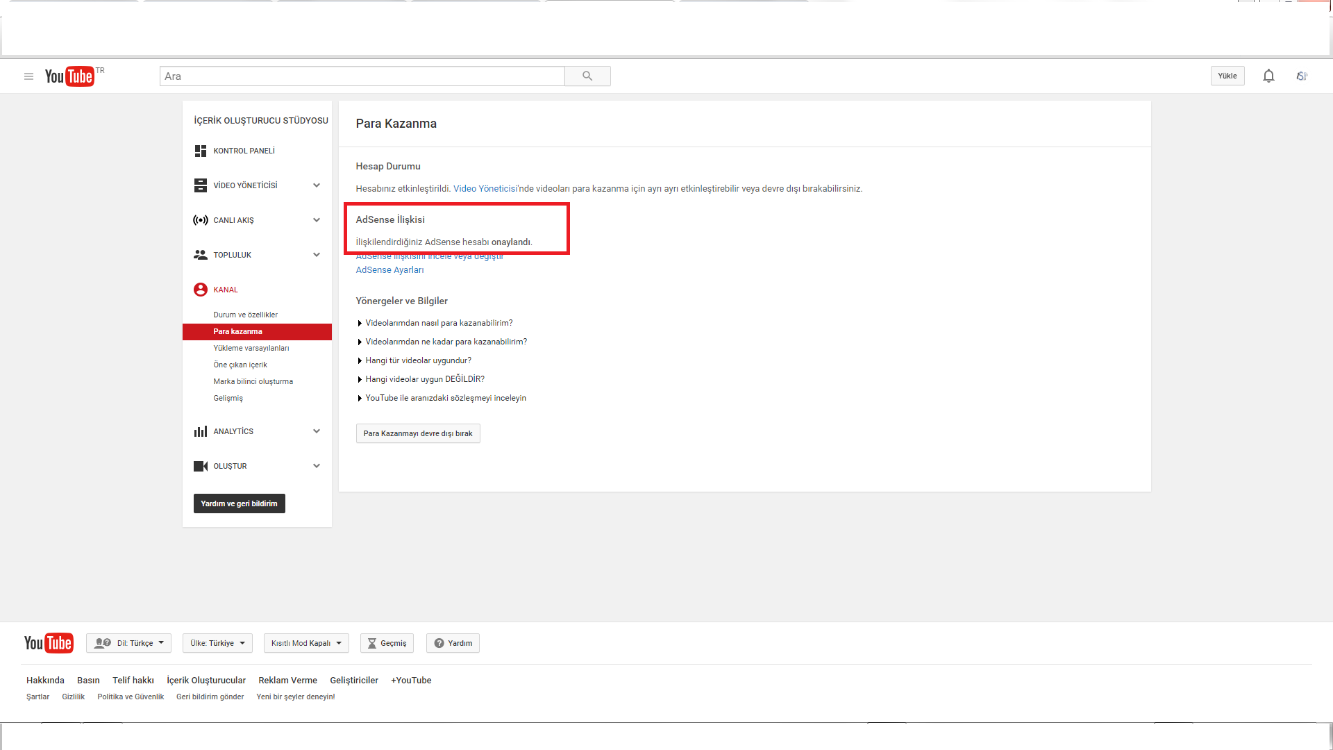The width and height of the screenshot is (1333, 750).
Task: Open the Dil: Türkçe language dropdown
Action: [128, 643]
